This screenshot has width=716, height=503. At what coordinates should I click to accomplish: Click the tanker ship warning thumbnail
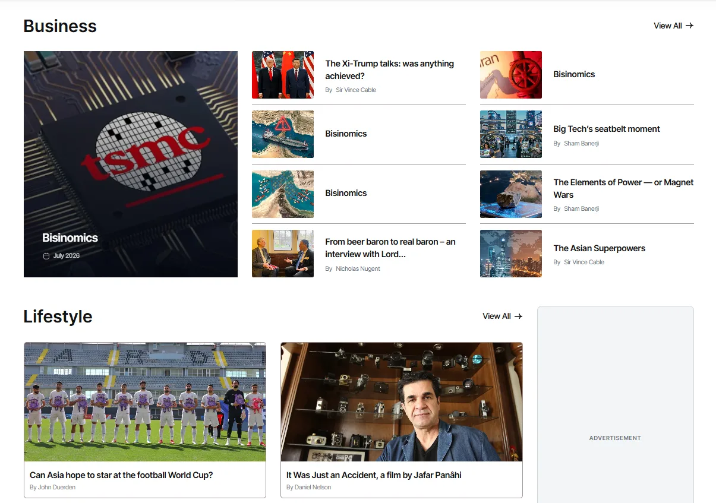283,134
